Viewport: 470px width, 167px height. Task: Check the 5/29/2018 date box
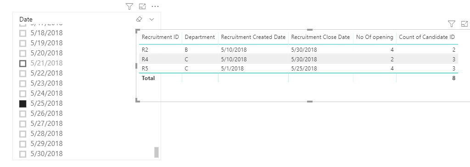point(23,144)
